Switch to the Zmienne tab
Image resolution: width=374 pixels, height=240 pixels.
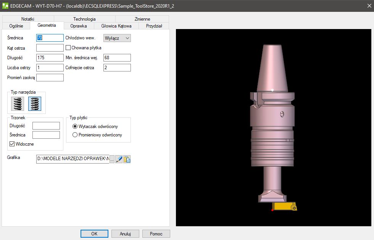[x=142, y=19]
